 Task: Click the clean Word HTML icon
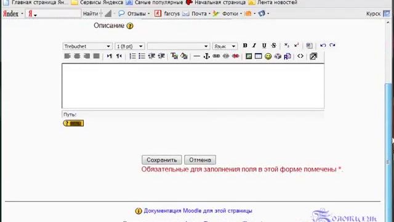(x=309, y=46)
